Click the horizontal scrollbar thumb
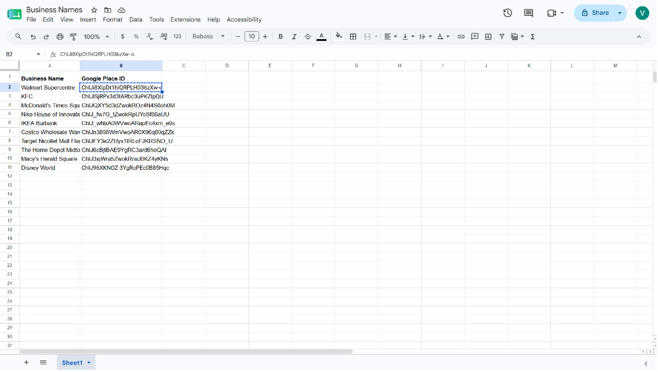Viewport: 658px width, 372px height. click(x=187, y=352)
